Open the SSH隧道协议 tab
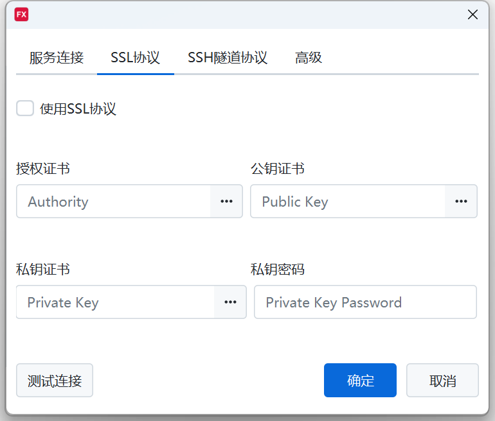This screenshot has width=495, height=421. pyautogui.click(x=228, y=58)
